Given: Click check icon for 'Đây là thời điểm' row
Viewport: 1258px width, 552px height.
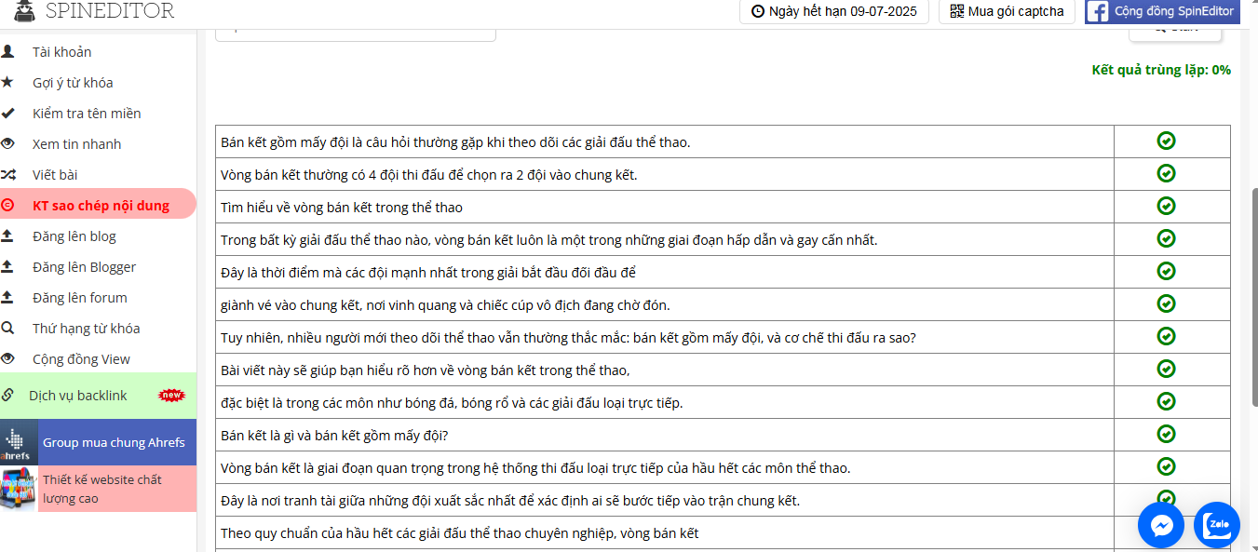Looking at the screenshot, I should coord(1166,271).
